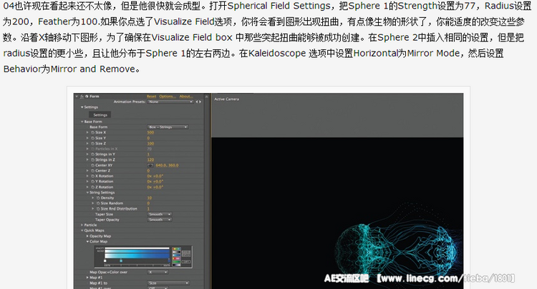Screen dimensions: 537x289
Task: Click the Strings in Z stopwatch icon
Action: pos(93,160)
